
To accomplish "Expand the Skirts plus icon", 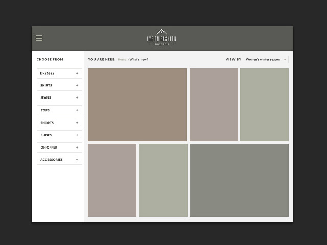I will [77, 86].
